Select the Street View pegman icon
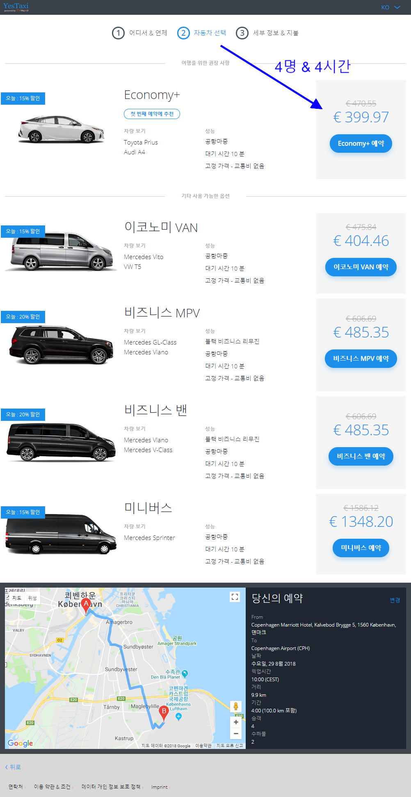The height and width of the screenshot is (797, 411). click(236, 706)
